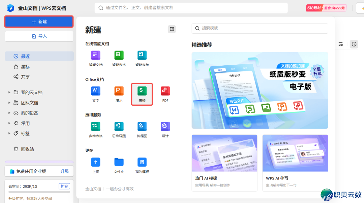364x203 pixels.
Task: Create a new PDF file
Action: pyautogui.click(x=165, y=94)
